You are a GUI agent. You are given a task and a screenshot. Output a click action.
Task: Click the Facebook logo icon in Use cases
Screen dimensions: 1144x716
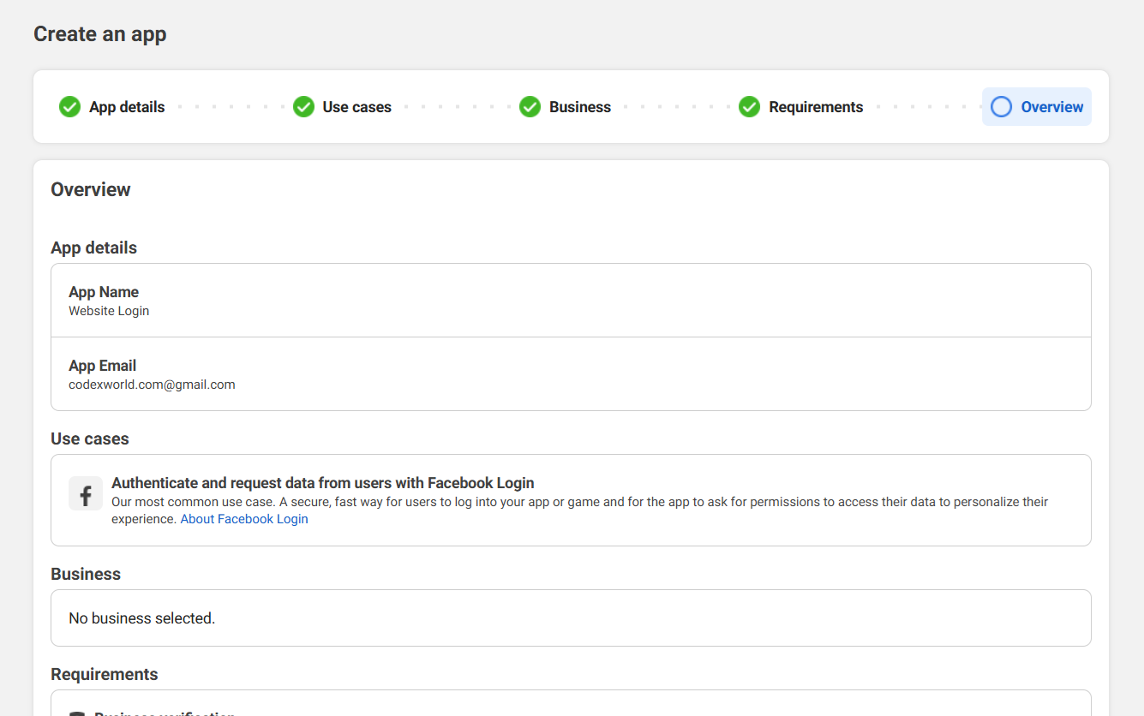point(86,494)
